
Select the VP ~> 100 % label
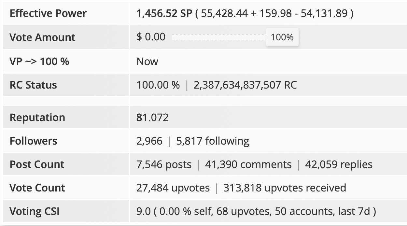(x=39, y=61)
